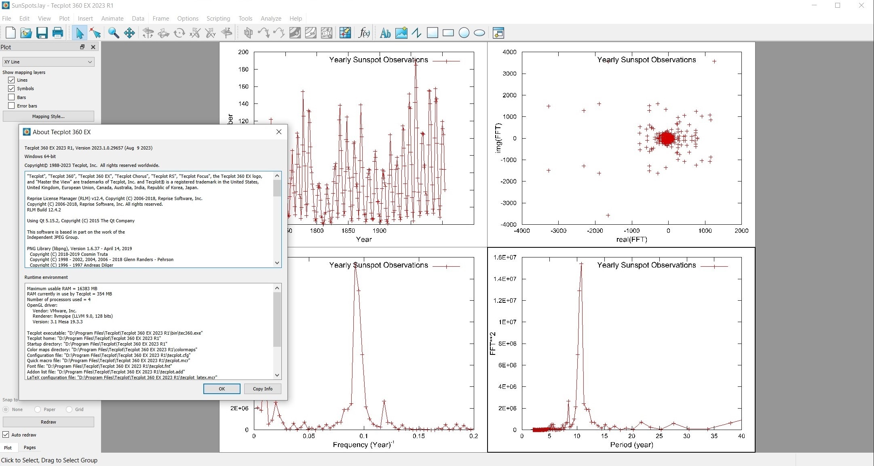Select the Translate/pan arrows tool
Image resolution: width=874 pixels, height=466 pixels.
click(x=129, y=33)
